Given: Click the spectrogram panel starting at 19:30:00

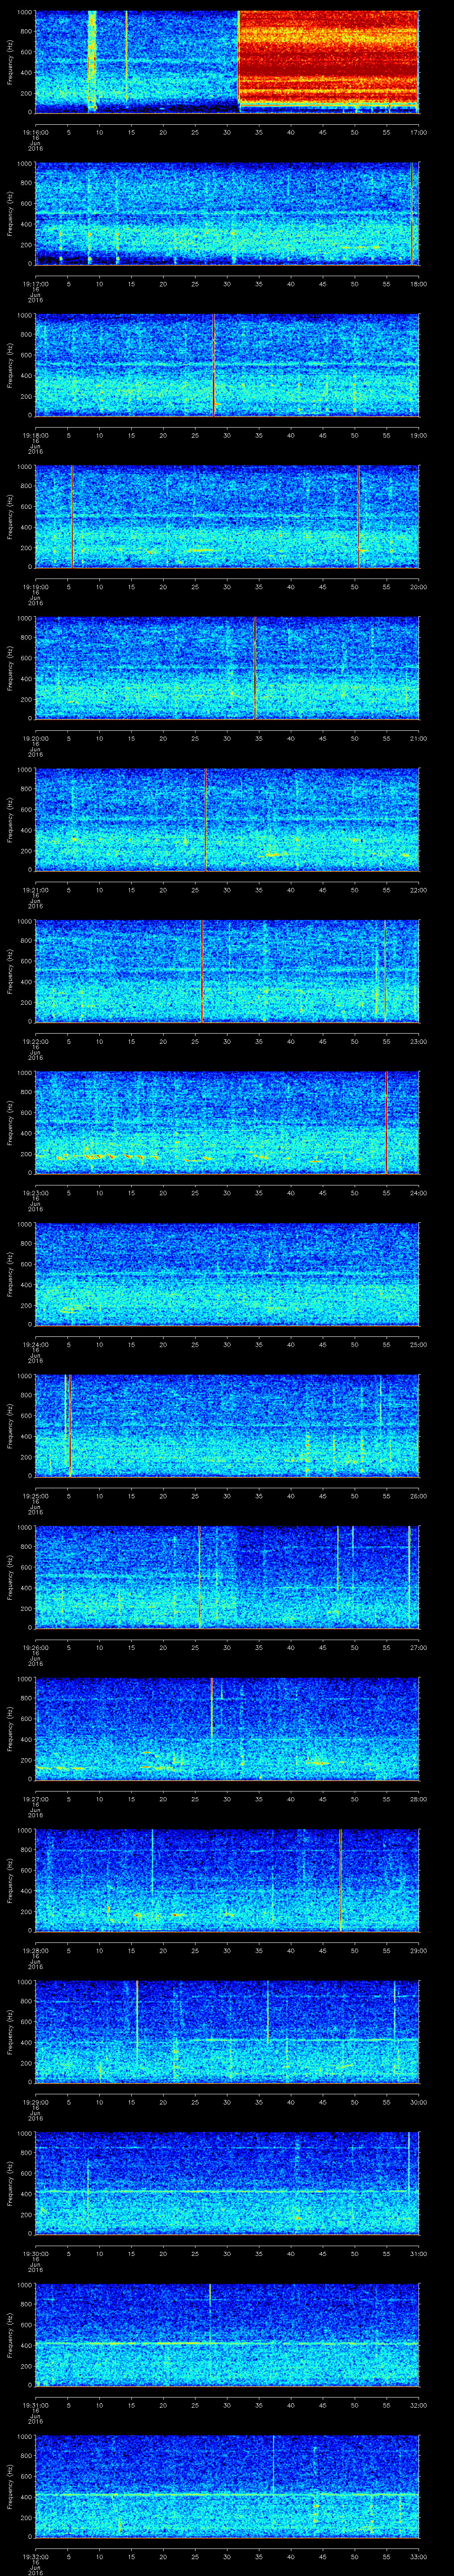Looking at the screenshot, I should (227, 2183).
